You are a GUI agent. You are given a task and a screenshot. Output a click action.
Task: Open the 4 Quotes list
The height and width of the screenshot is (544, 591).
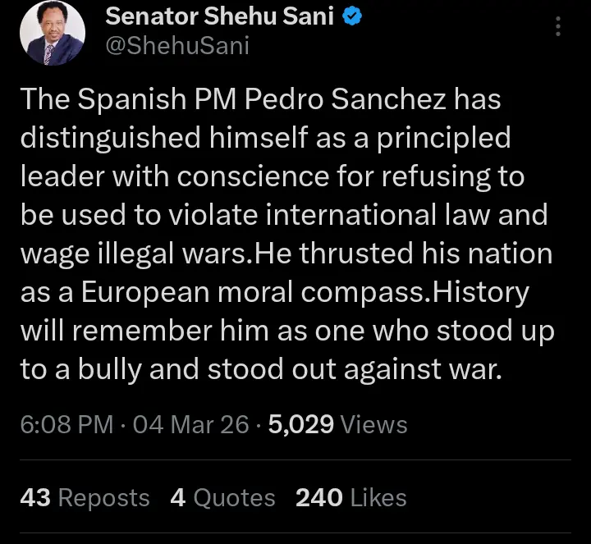pos(222,497)
